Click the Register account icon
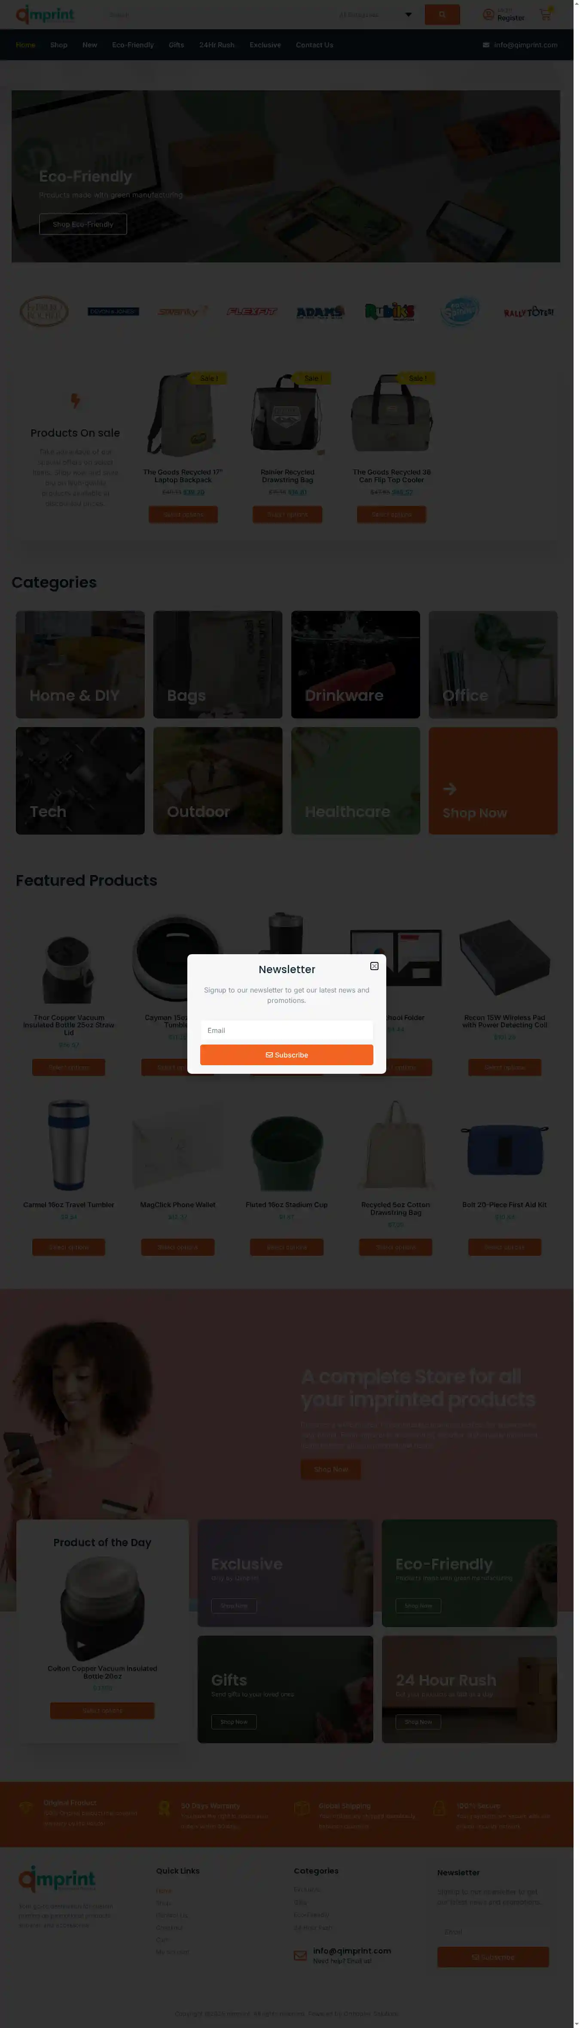Viewport: 580px width, 2028px height. (x=488, y=14)
